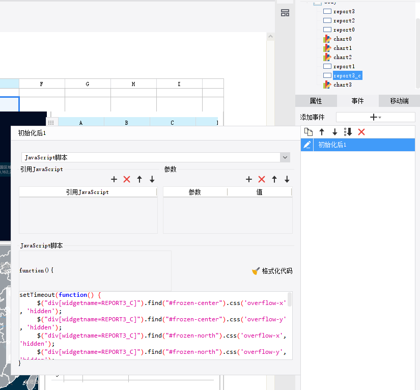Open the 添加事件 plus dropdown
This screenshot has width=420, height=390.
click(376, 117)
